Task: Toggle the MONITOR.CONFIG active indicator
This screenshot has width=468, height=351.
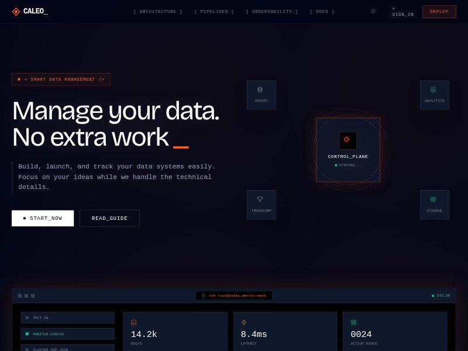Action: click(x=27, y=333)
